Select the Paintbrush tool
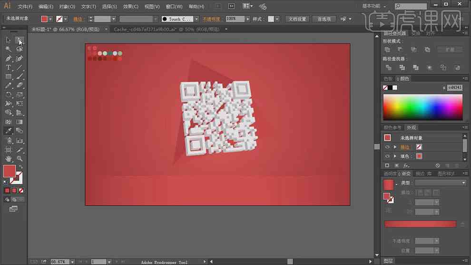This screenshot has width=471, height=265. (x=20, y=77)
